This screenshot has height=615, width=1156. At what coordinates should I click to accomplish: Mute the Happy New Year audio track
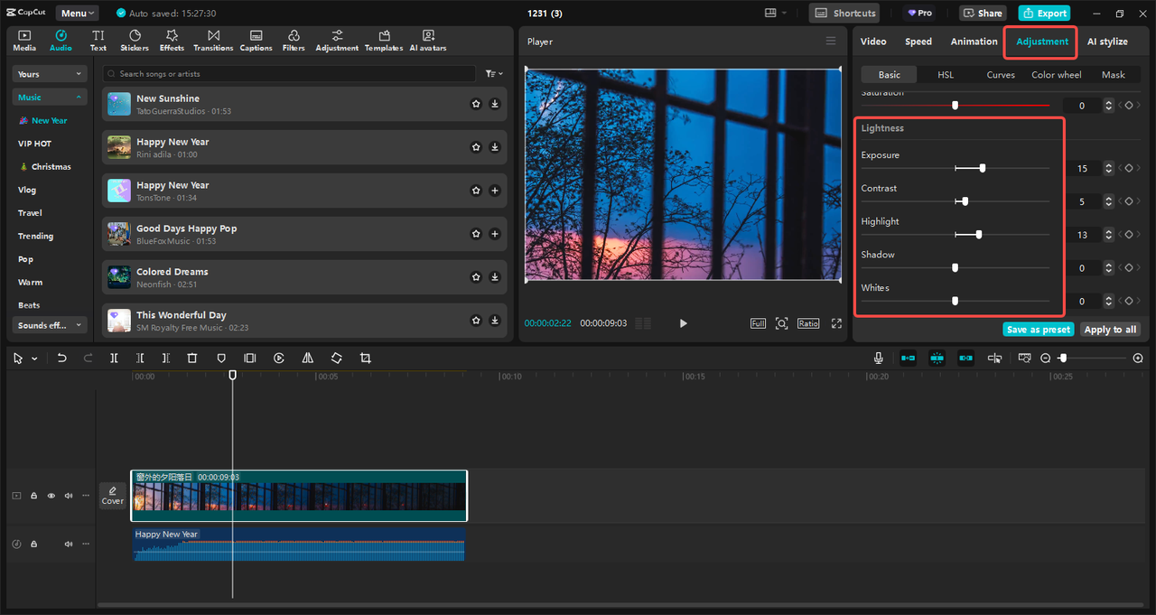(69, 544)
